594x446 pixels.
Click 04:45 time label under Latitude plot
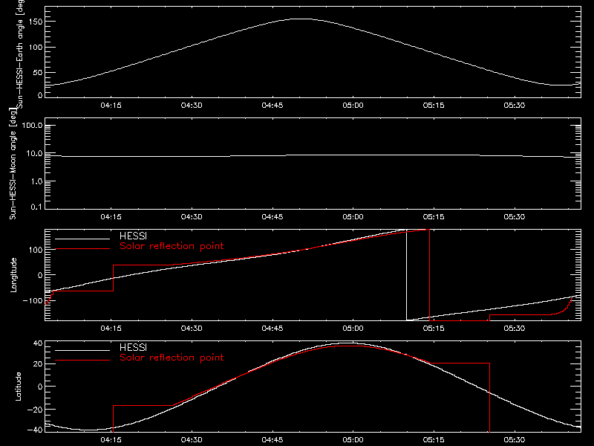click(272, 440)
